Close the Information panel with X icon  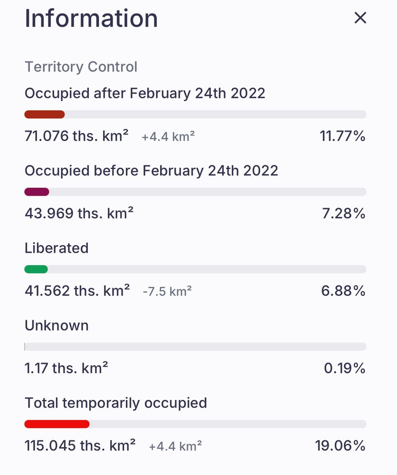360,18
